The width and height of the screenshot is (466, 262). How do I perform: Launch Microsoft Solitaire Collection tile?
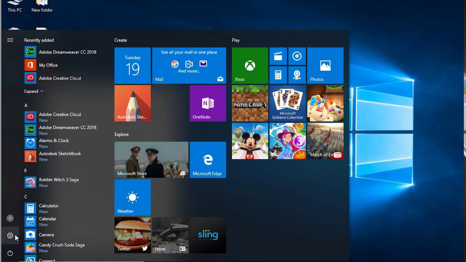point(288,103)
